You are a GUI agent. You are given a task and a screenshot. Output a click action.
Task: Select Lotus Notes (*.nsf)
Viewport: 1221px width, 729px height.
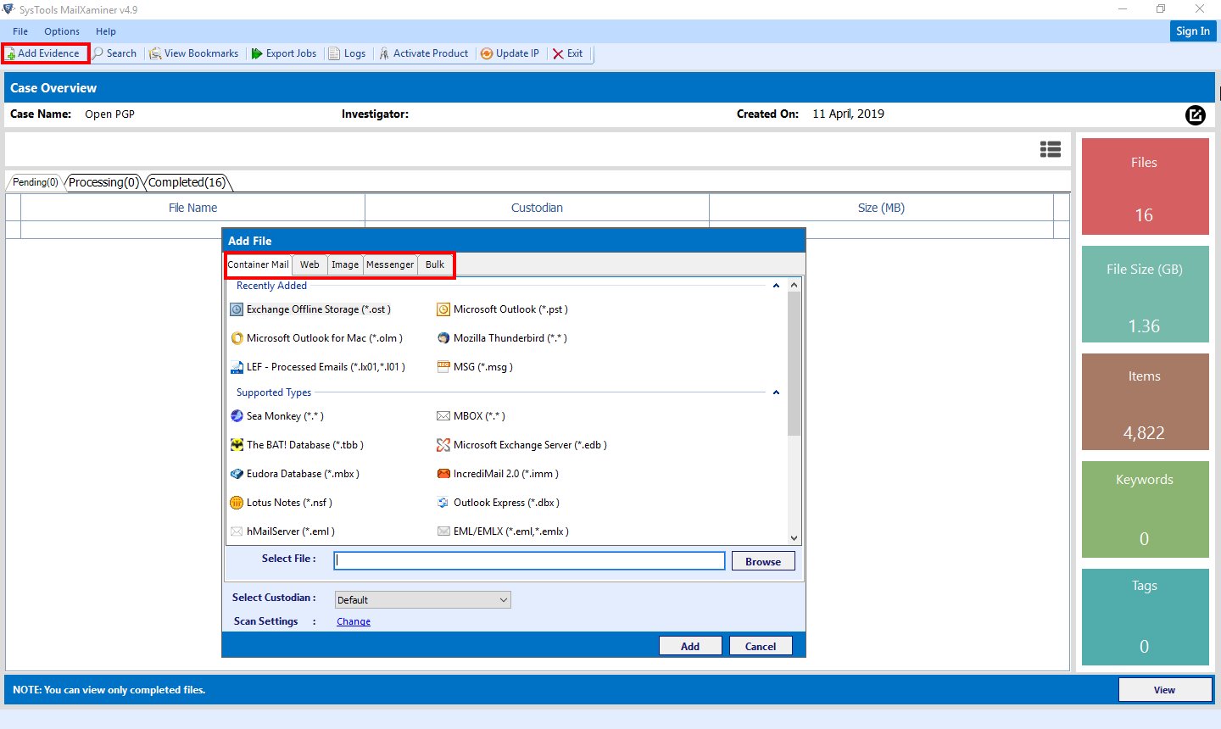point(282,503)
